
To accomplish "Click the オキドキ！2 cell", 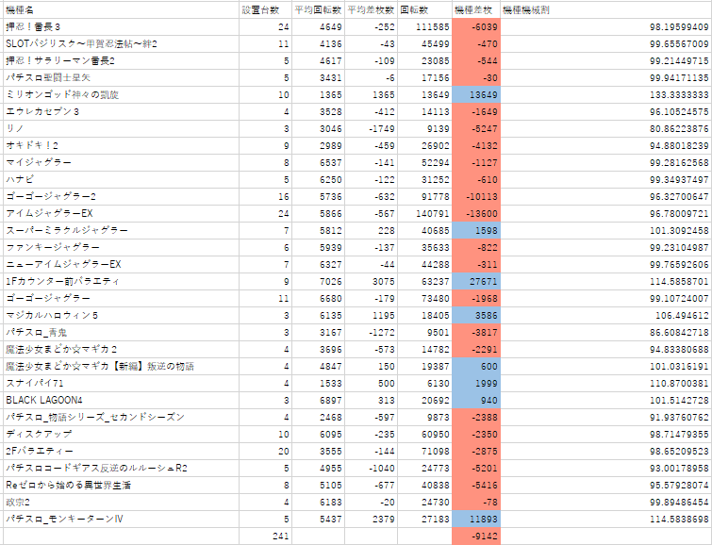I will click(121, 146).
